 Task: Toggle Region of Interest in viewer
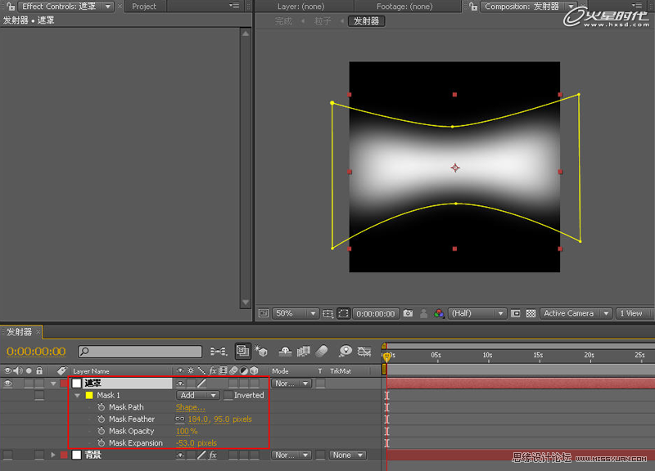click(x=516, y=313)
